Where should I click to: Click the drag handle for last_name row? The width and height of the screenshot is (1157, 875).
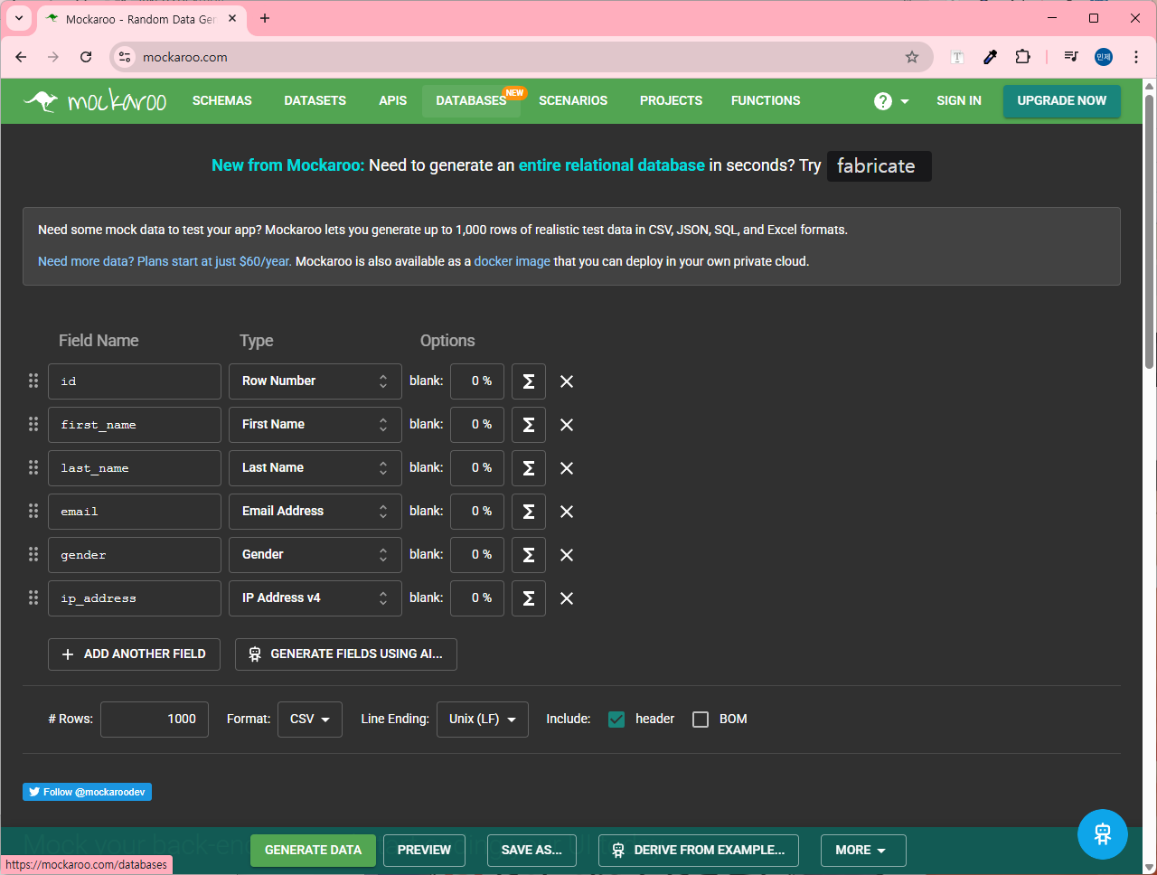[33, 467]
